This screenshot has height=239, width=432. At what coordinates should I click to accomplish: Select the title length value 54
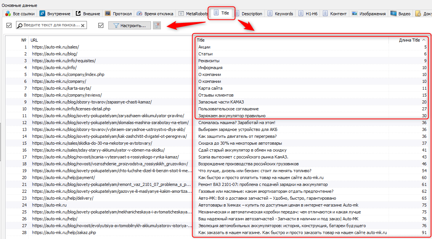click(424, 171)
